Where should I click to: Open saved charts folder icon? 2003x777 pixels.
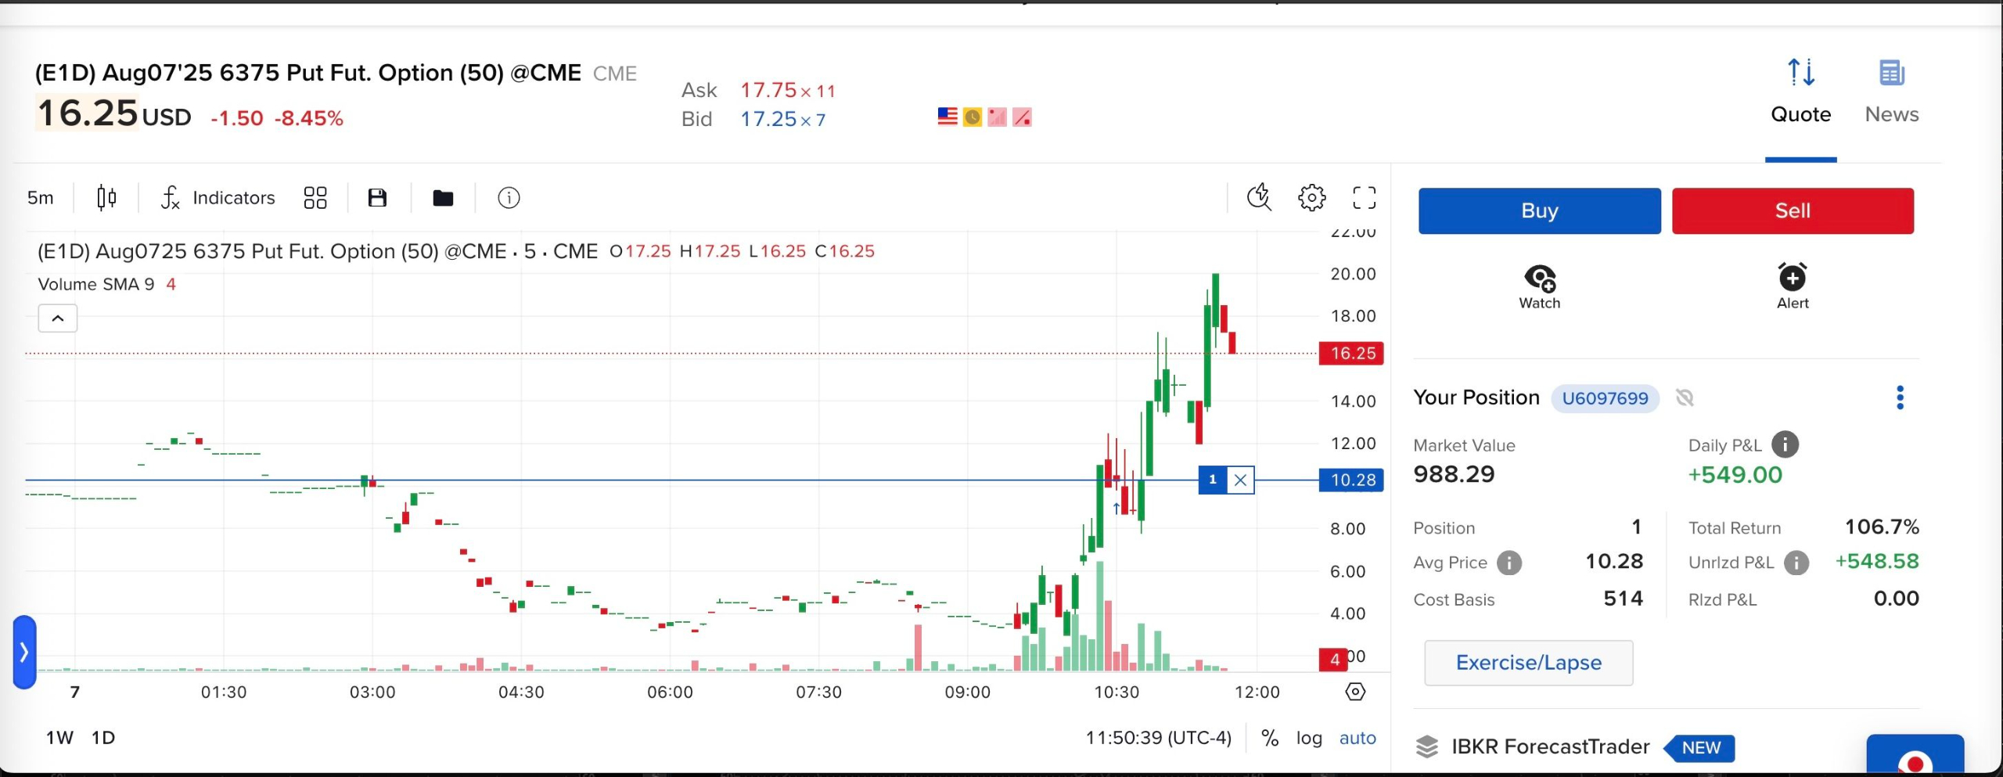click(x=443, y=198)
